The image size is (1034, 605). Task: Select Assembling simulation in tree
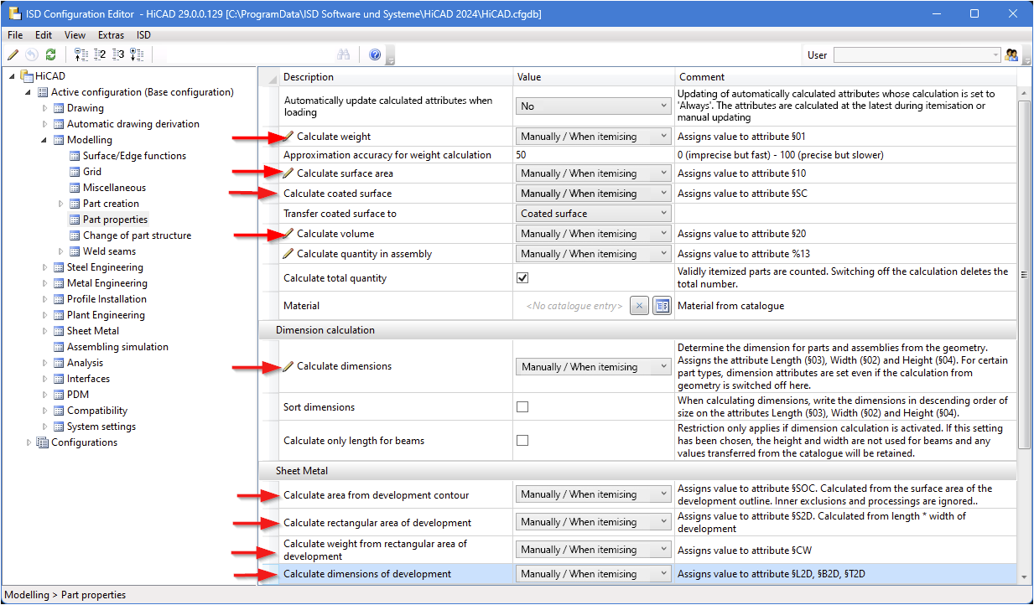click(117, 347)
